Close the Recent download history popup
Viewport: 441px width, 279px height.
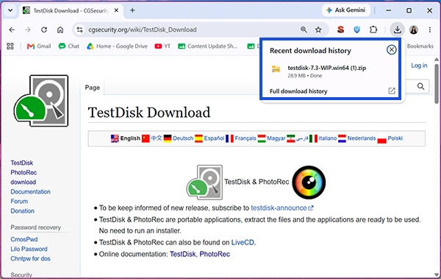click(391, 50)
